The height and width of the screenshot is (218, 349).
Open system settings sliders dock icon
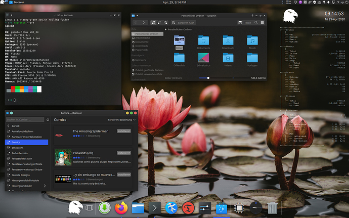pos(204,208)
